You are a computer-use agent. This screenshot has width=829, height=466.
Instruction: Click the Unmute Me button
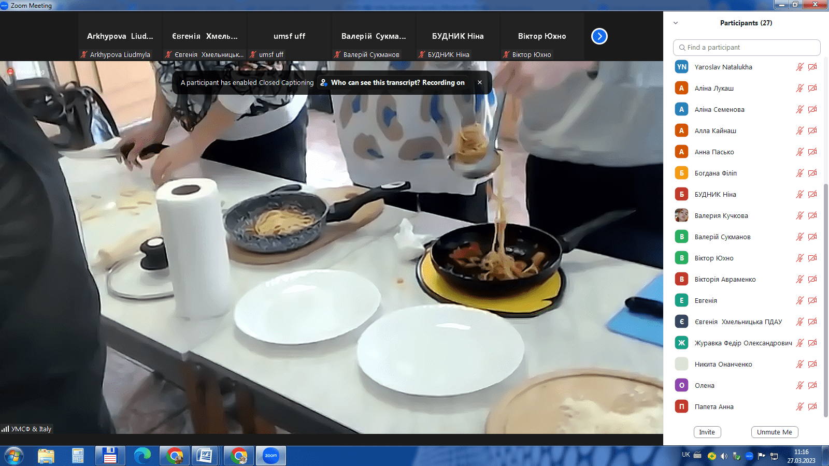pos(774,432)
